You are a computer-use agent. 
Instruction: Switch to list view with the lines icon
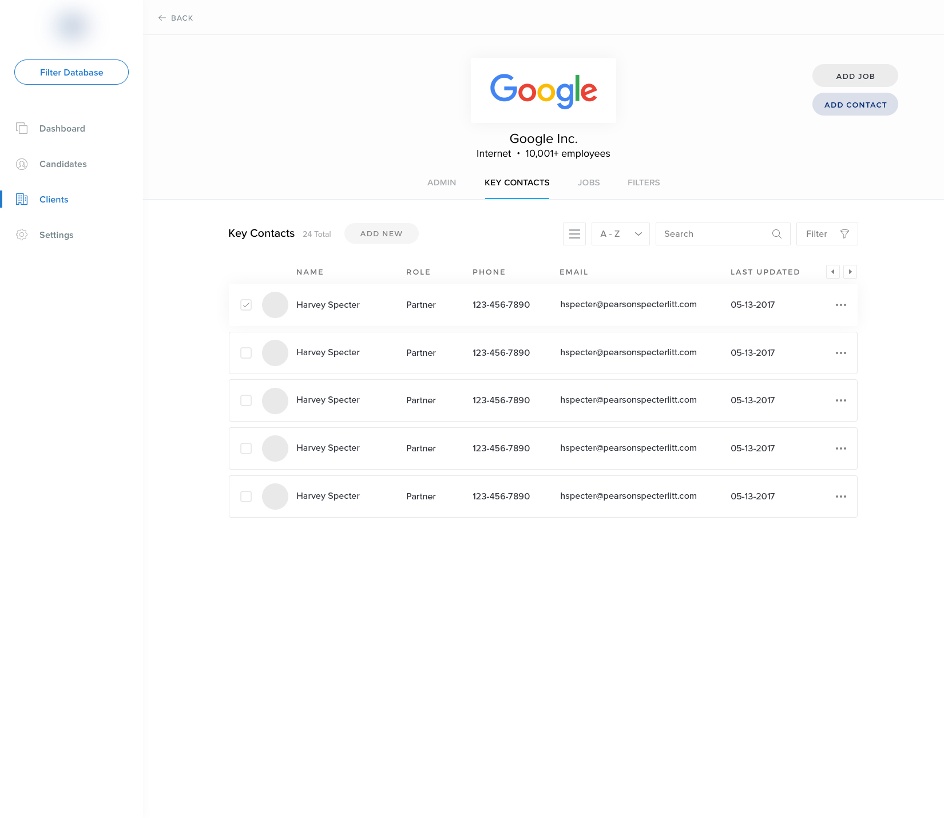[574, 234]
